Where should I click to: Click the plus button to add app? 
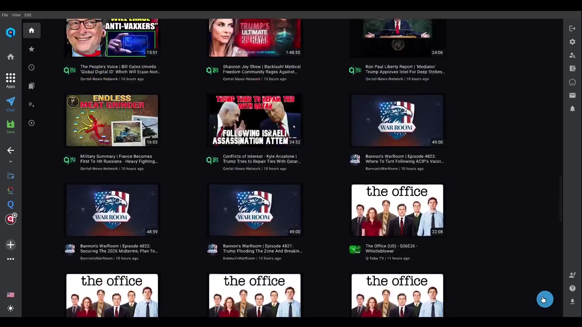10,245
